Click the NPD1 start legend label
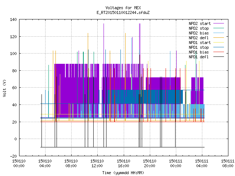 point(200,43)
